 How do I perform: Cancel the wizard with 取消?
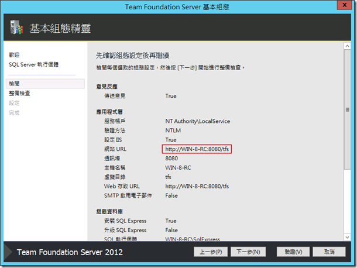click(x=329, y=252)
